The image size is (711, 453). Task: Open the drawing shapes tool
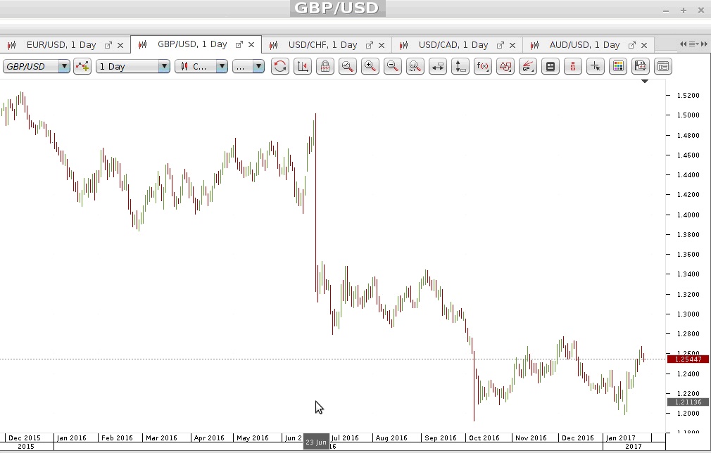[x=505, y=66]
